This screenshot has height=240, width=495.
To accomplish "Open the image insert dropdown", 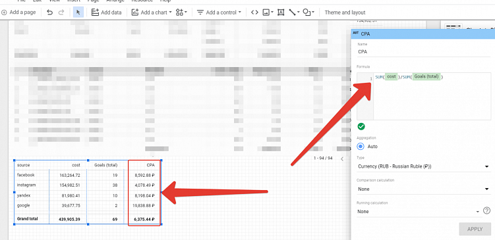I will [x=268, y=12].
